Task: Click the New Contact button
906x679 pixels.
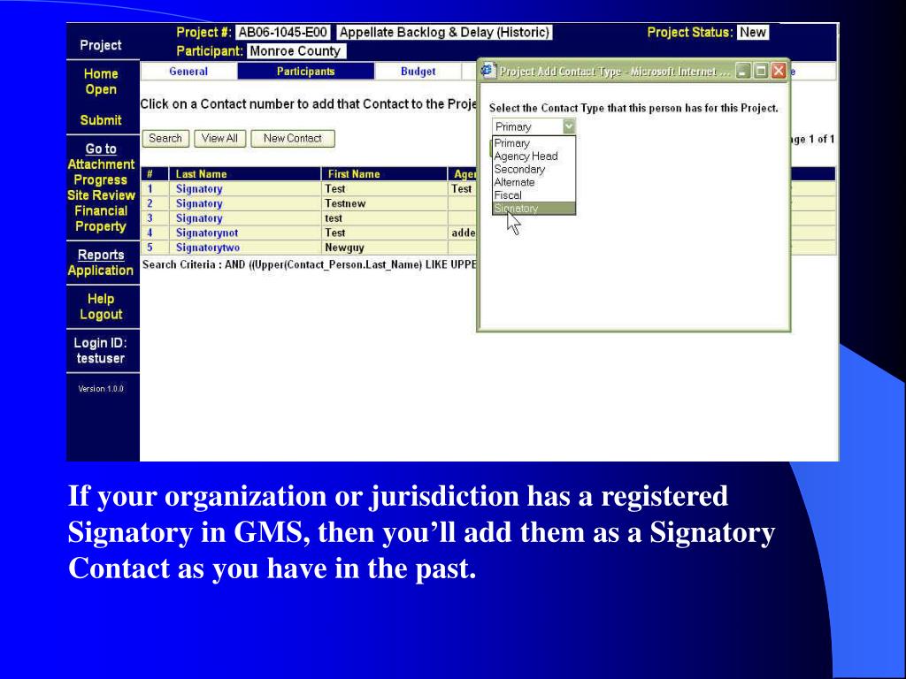Action: pyautogui.click(x=292, y=139)
